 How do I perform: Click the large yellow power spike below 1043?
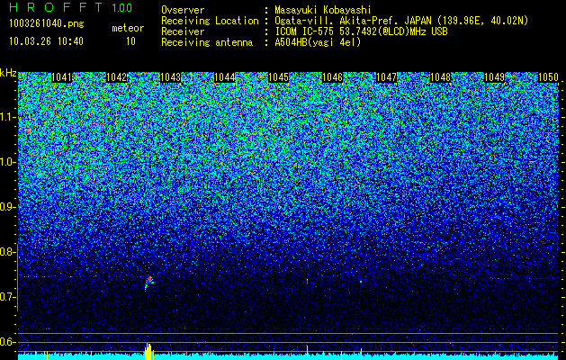coord(148,351)
